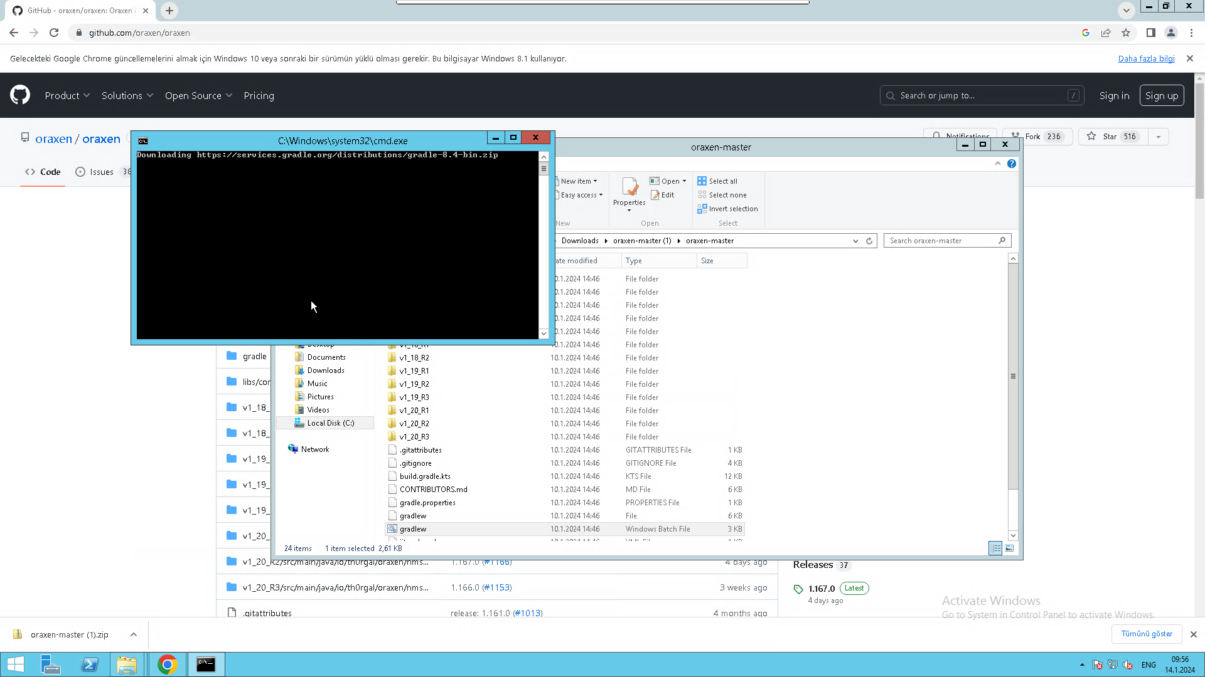Viewport: 1205px width, 677px height.
Task: Open Windows Start button
Action: pos(16,664)
